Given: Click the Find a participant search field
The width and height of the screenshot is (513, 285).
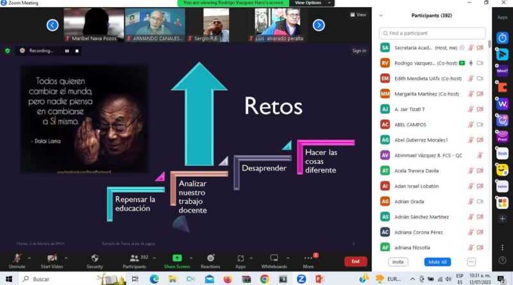Looking at the screenshot, I should (433, 33).
